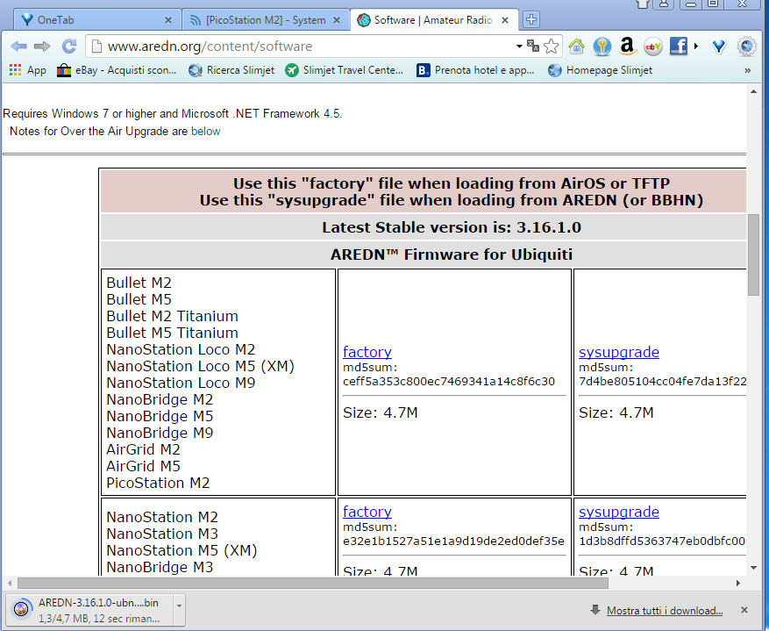Download the sysupgrade file in NanoStation M2 row
The image size is (769, 631).
click(619, 512)
